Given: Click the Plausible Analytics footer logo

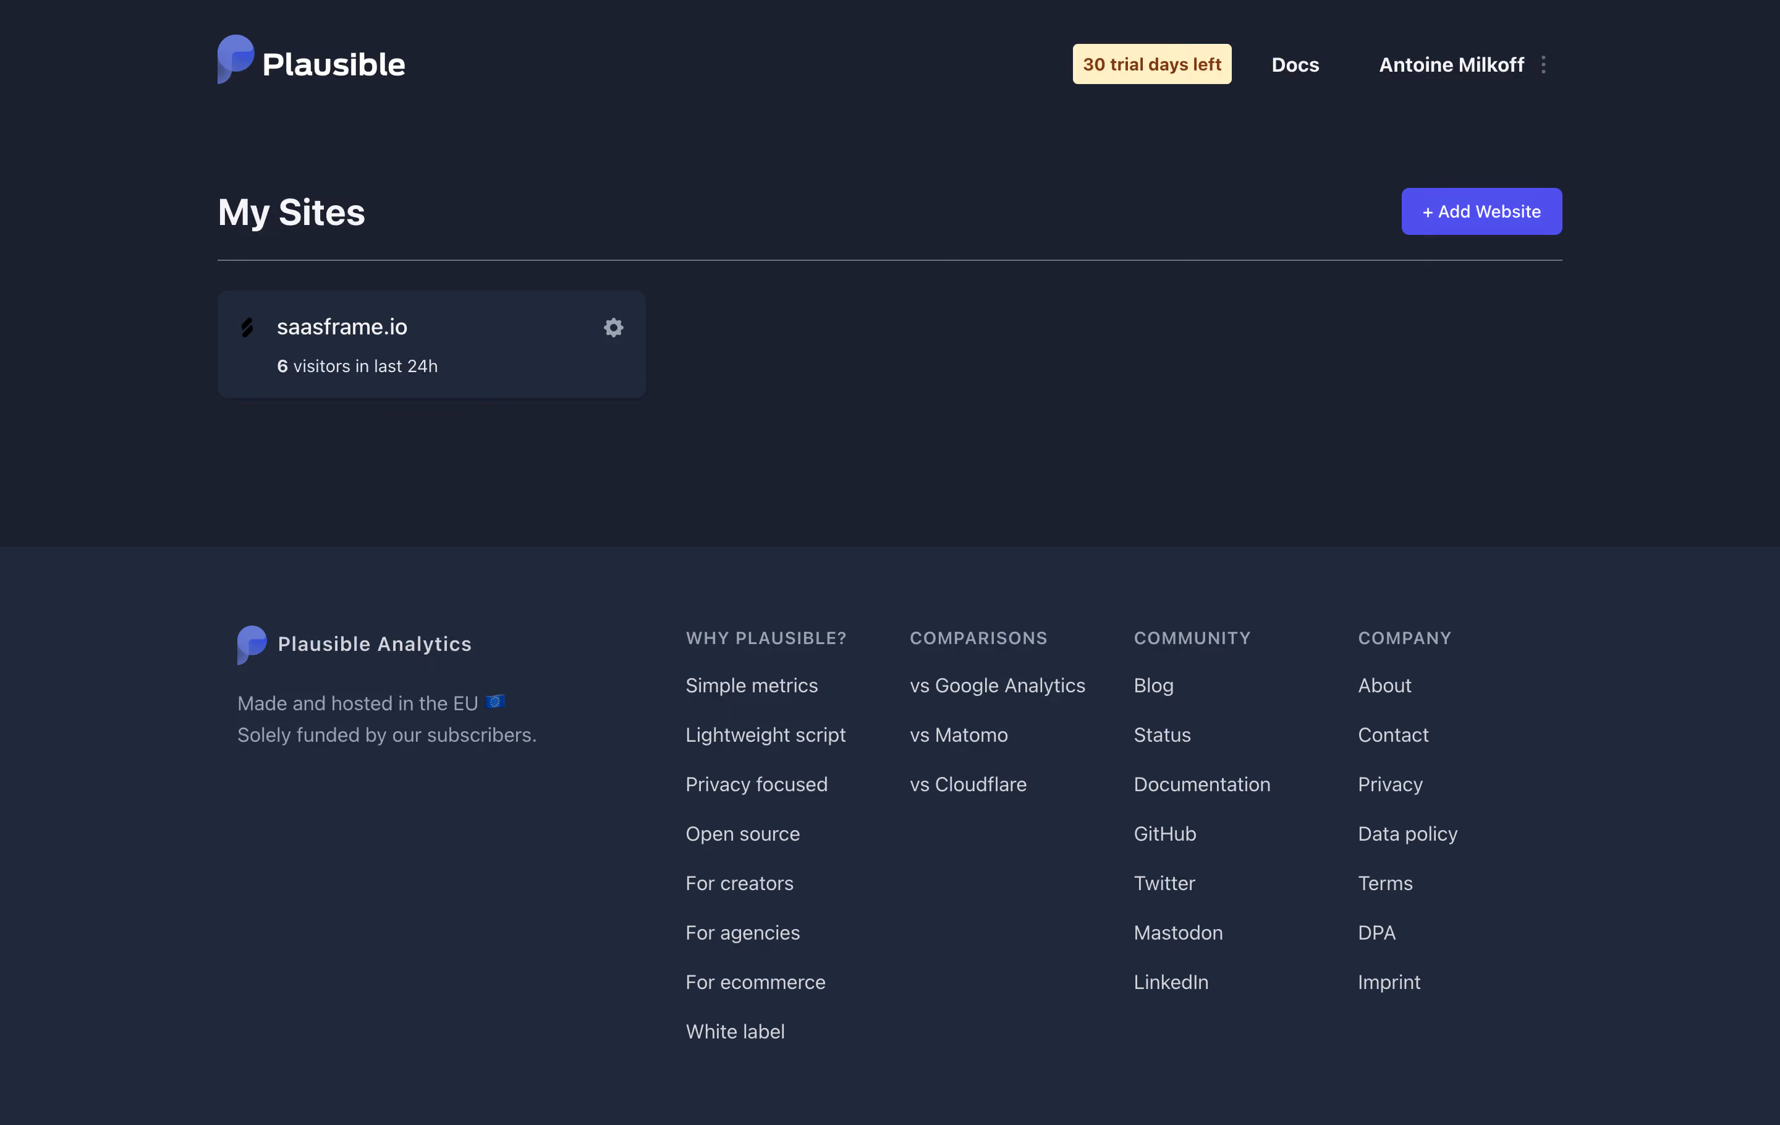Looking at the screenshot, I should pos(354,645).
